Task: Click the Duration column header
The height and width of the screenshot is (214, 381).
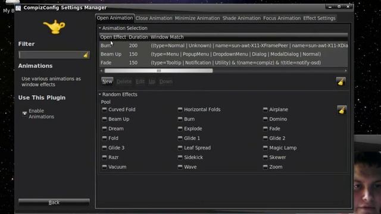Action: coord(138,37)
